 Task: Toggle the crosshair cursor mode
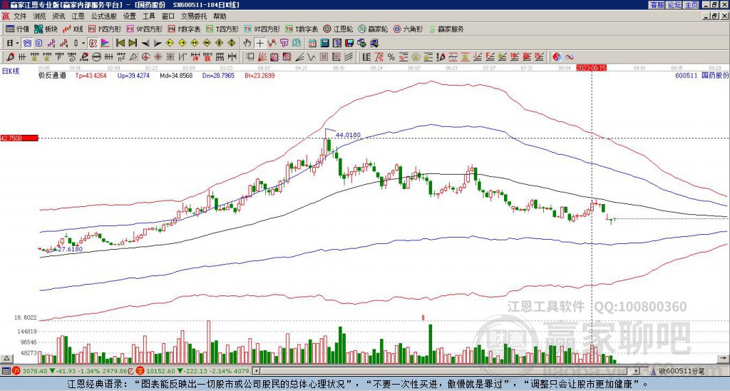259,44
